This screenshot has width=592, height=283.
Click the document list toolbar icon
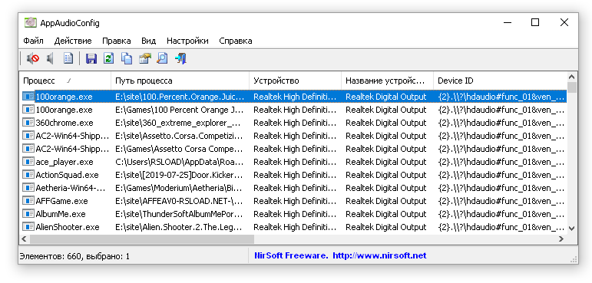click(x=68, y=58)
